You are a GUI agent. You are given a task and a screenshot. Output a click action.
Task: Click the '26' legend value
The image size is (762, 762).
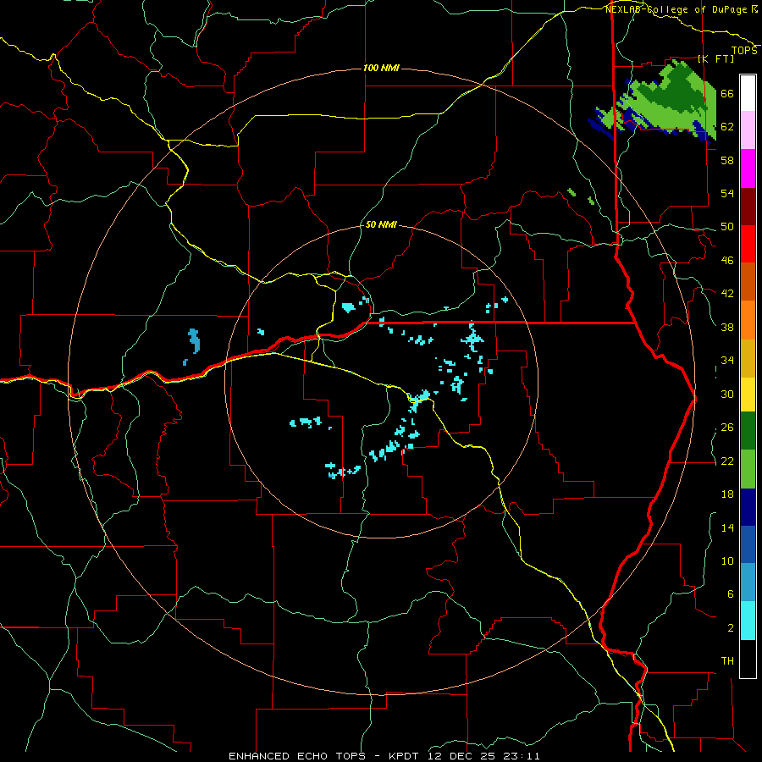(x=727, y=428)
